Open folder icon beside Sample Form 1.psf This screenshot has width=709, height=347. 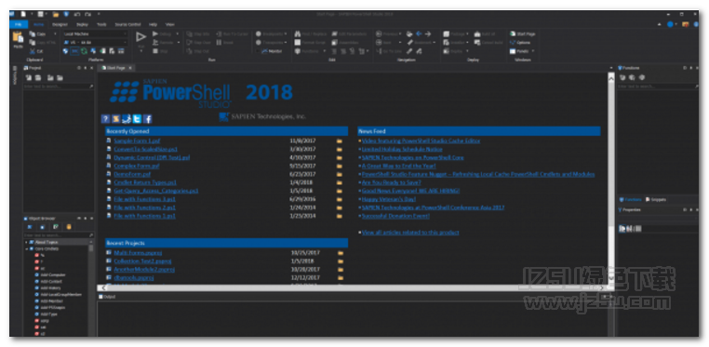(339, 141)
